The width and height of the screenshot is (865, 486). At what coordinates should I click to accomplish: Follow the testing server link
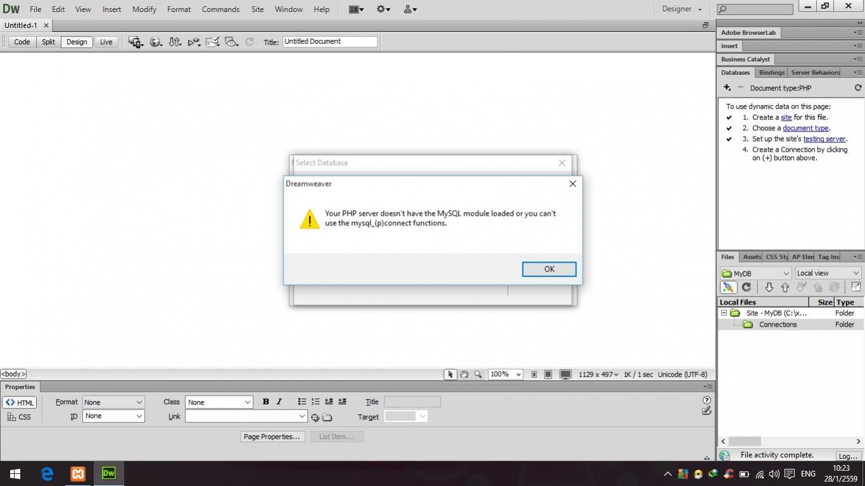tap(824, 139)
